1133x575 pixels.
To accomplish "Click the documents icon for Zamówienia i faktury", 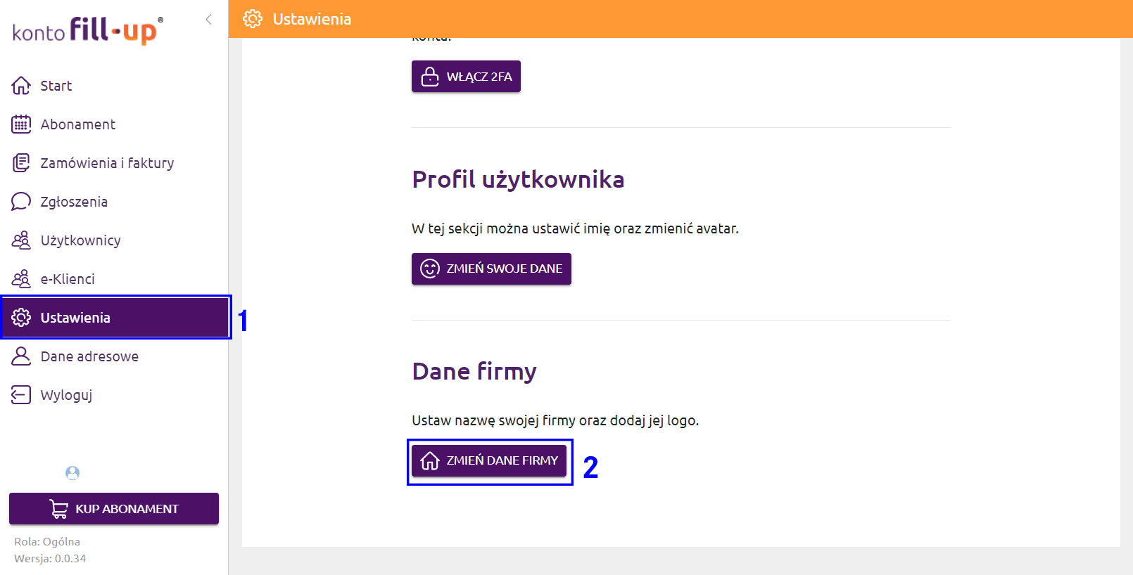I will tap(21, 163).
